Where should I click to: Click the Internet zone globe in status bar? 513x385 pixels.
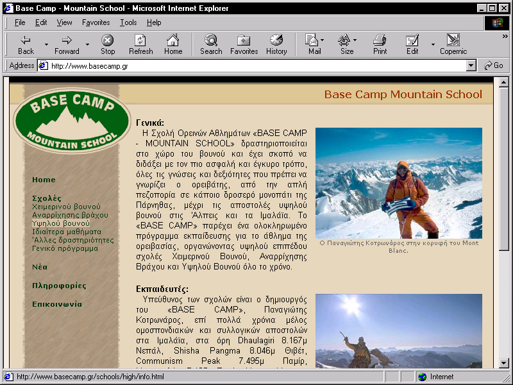coord(423,377)
